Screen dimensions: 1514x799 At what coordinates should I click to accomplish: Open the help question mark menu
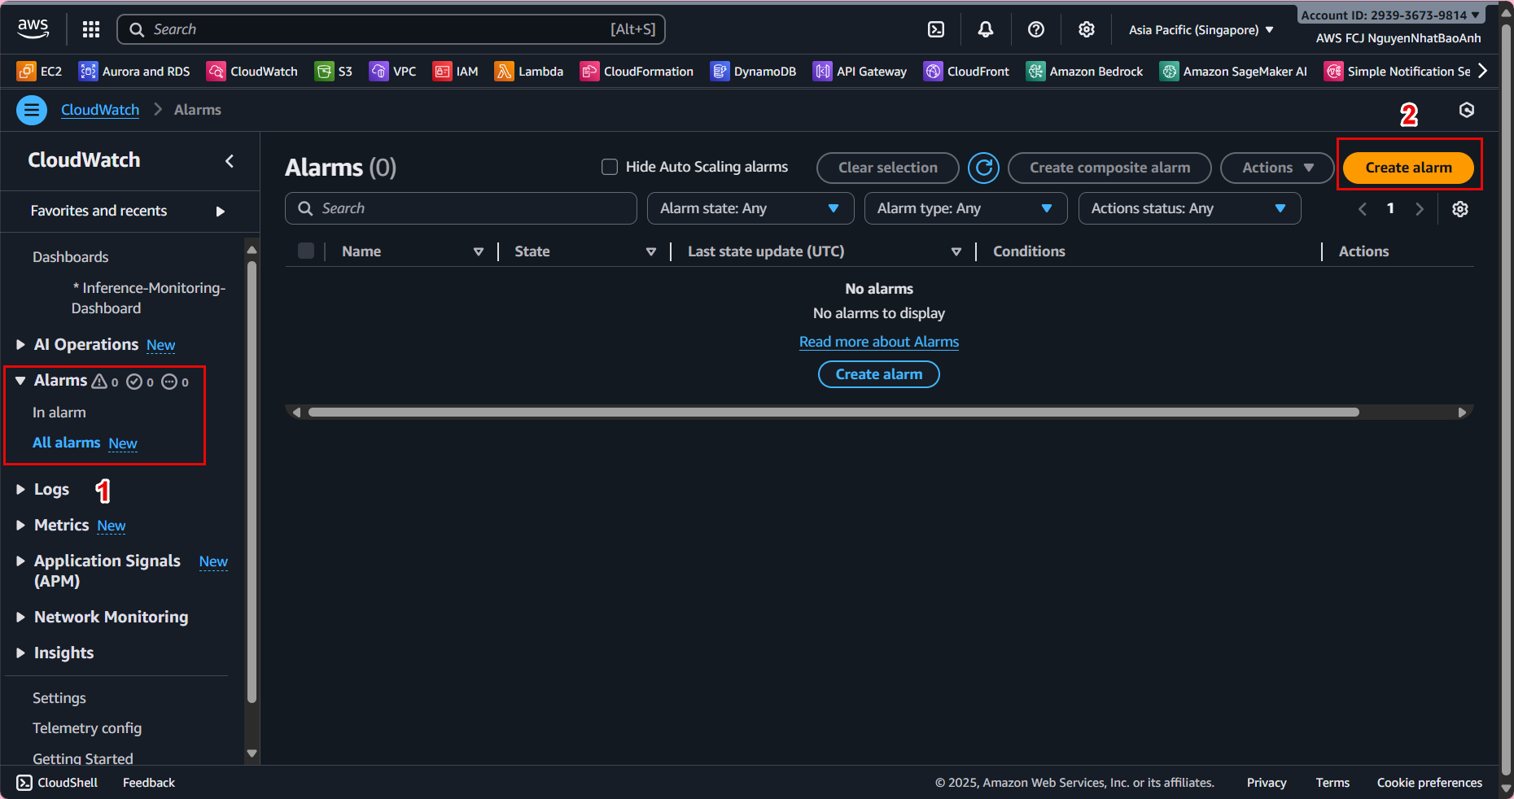(x=1035, y=29)
